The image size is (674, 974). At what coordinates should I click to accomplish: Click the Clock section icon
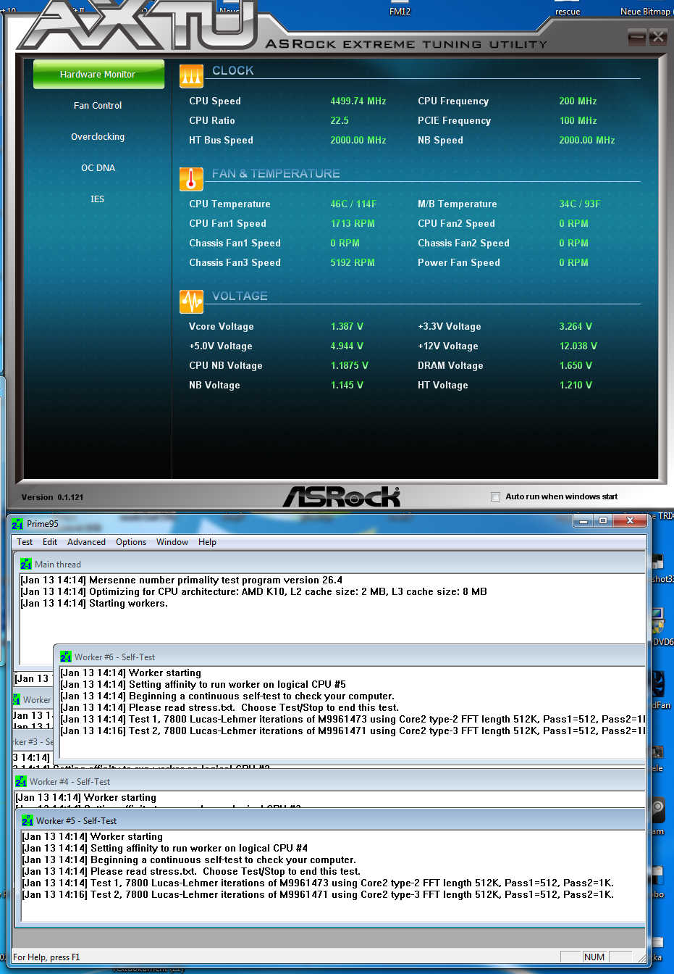tap(191, 76)
